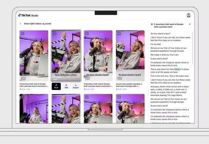This screenshot has width=209, height=144.
Task: Click transcript line starting "Anyways, here's what comes"
Action: click(x=170, y=91)
